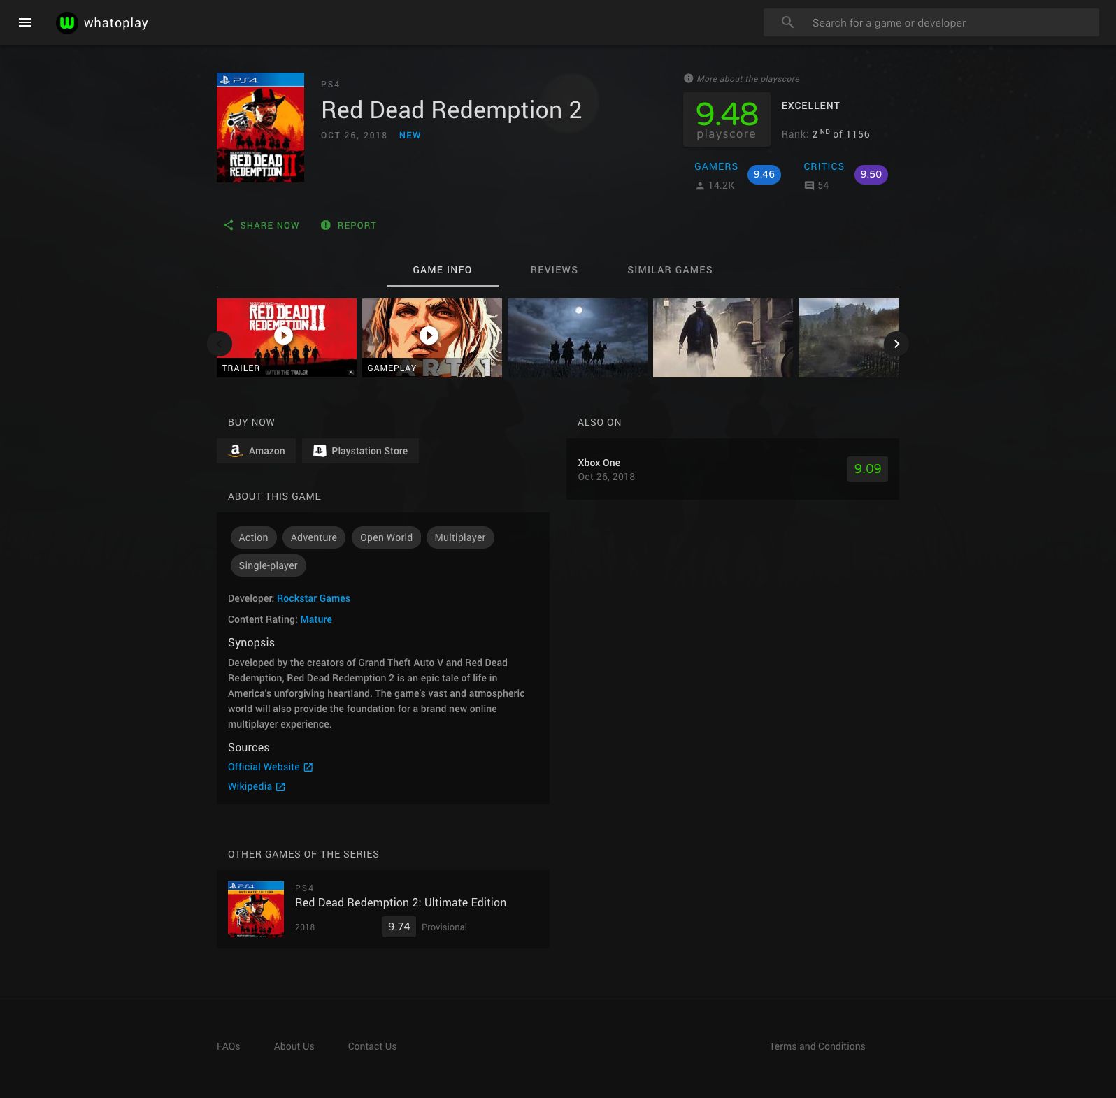The image size is (1116, 1098).
Task: Open Terms and Conditions
Action: pos(817,1046)
